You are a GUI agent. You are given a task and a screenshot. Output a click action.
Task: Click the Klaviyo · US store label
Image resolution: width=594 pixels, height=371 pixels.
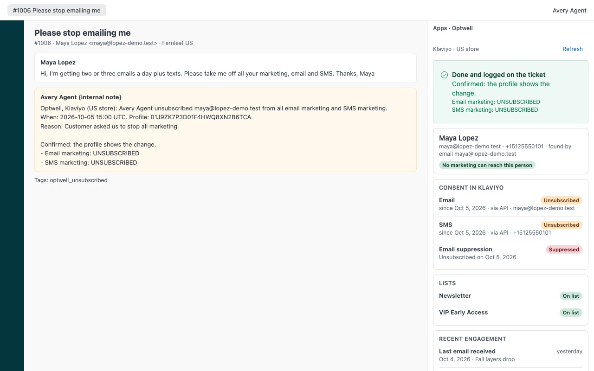[456, 49]
